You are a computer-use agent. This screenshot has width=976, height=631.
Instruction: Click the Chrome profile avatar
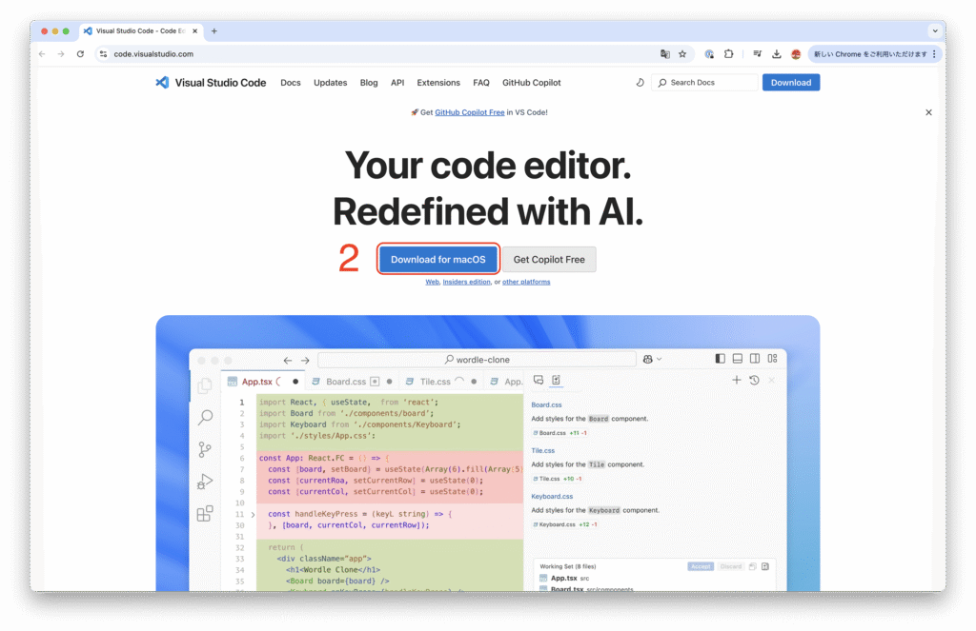796,54
